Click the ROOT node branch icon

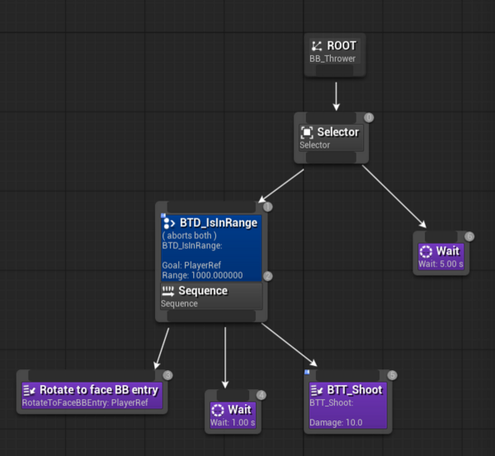[317, 46]
